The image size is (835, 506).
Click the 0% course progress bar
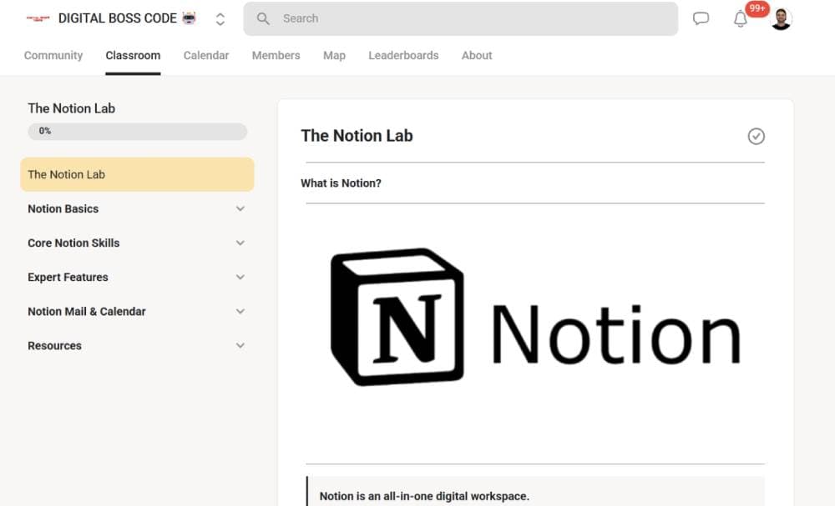click(138, 131)
